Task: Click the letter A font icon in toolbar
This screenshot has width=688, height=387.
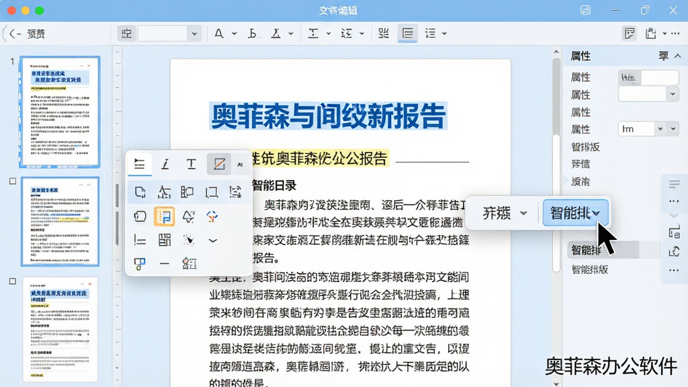Action: (219, 34)
